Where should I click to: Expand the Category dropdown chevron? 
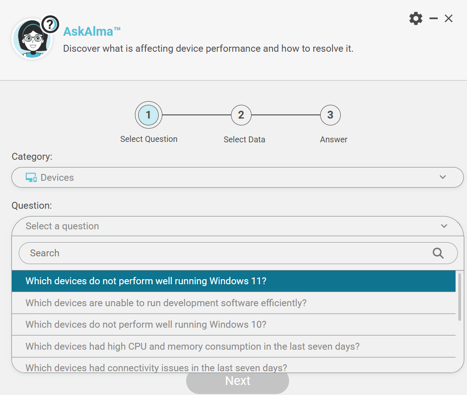coord(442,177)
